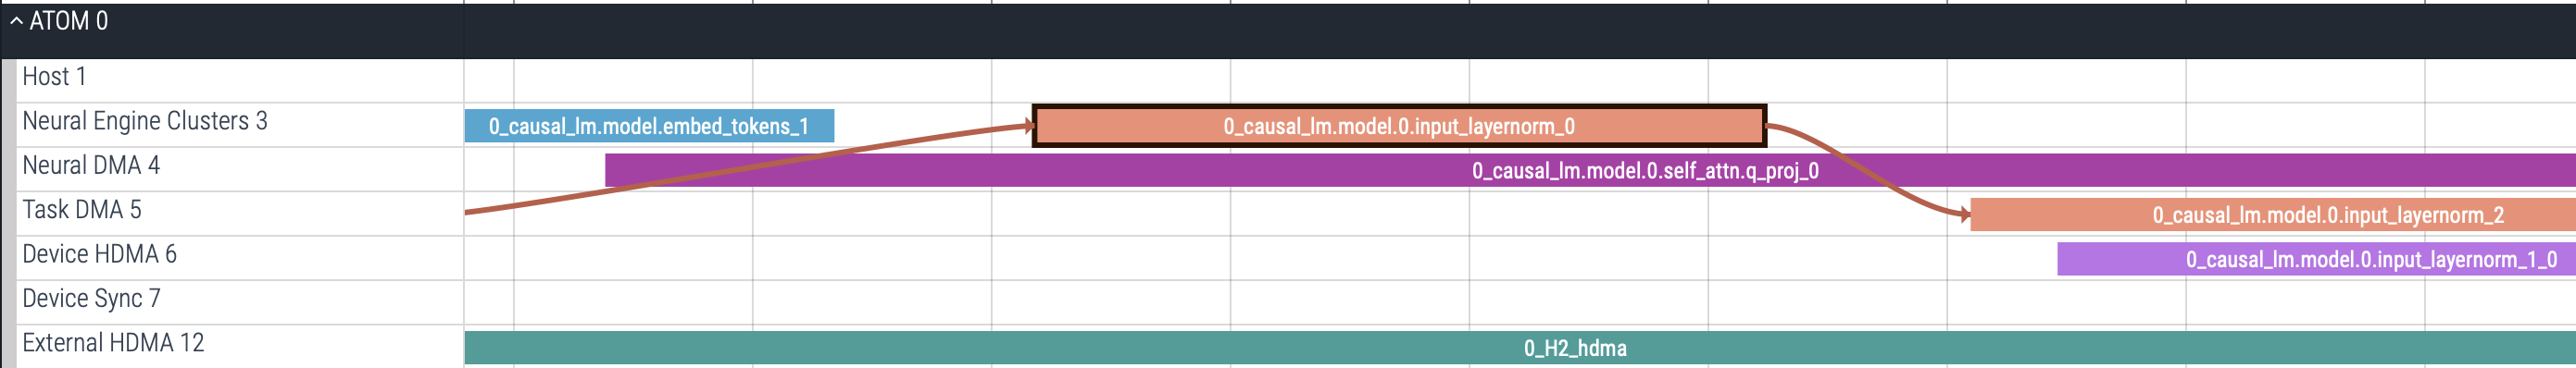The image size is (2576, 368).
Task: Collapse the ATOM 0 group chevron
Action: click(16, 21)
